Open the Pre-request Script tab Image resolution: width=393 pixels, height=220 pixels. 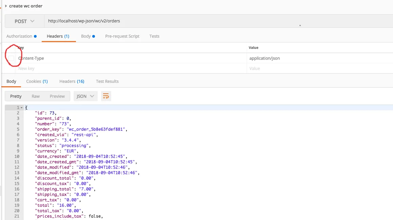[122, 36]
